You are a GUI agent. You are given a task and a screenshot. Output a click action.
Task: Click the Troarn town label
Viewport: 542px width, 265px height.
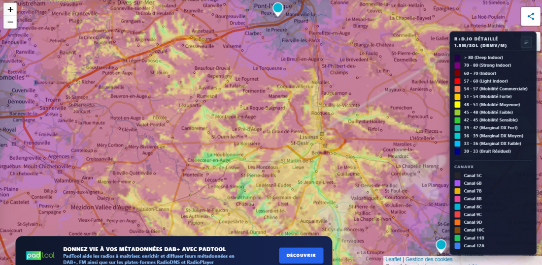pos(53,99)
